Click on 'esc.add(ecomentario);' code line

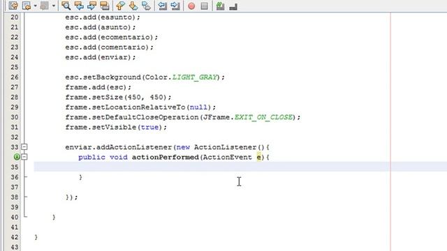[x=112, y=37]
